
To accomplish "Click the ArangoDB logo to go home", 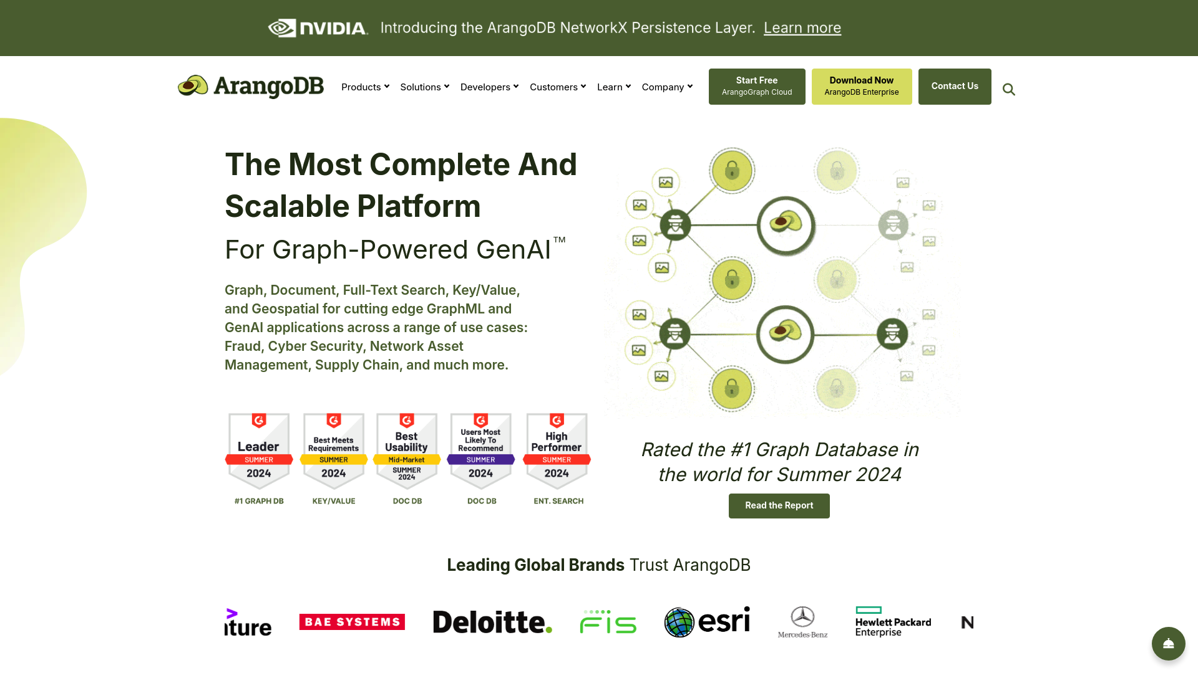I will point(251,85).
